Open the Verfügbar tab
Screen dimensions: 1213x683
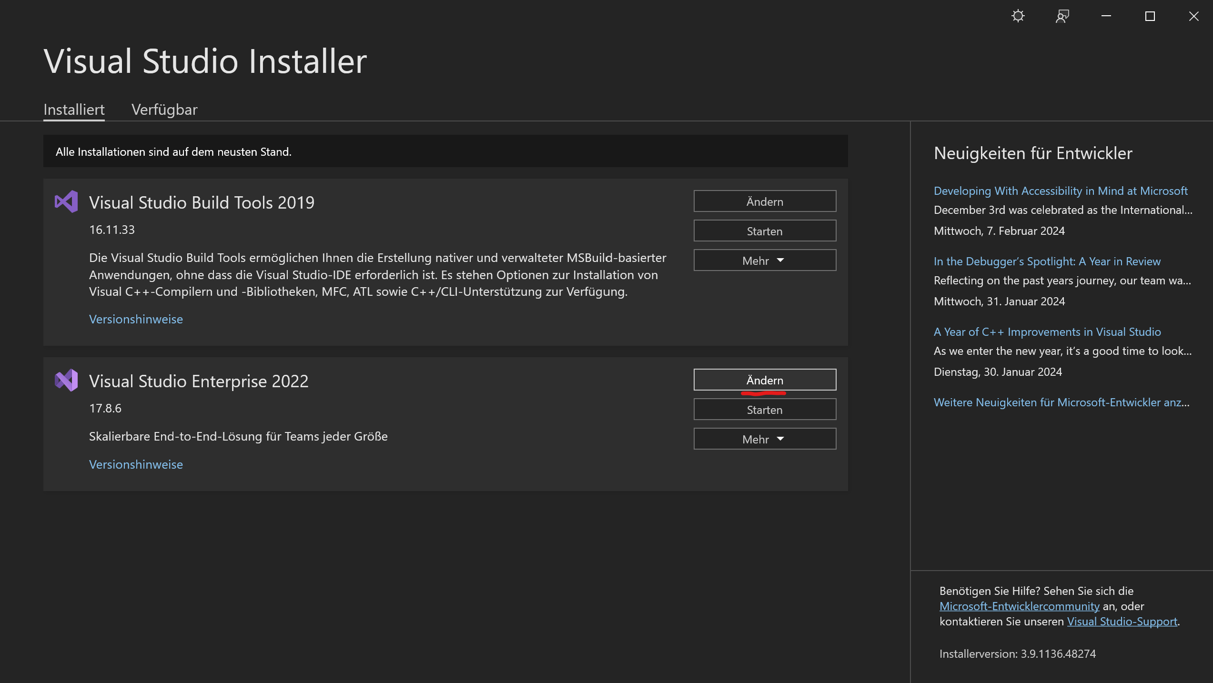coord(164,110)
